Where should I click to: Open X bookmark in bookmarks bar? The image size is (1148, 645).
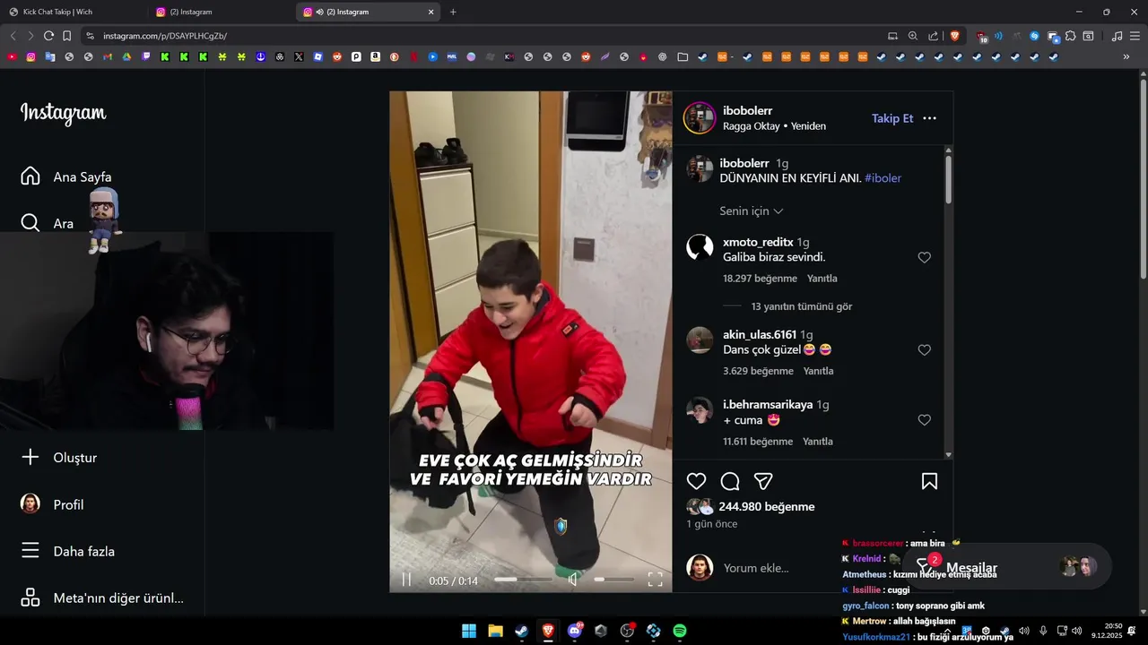click(x=299, y=56)
